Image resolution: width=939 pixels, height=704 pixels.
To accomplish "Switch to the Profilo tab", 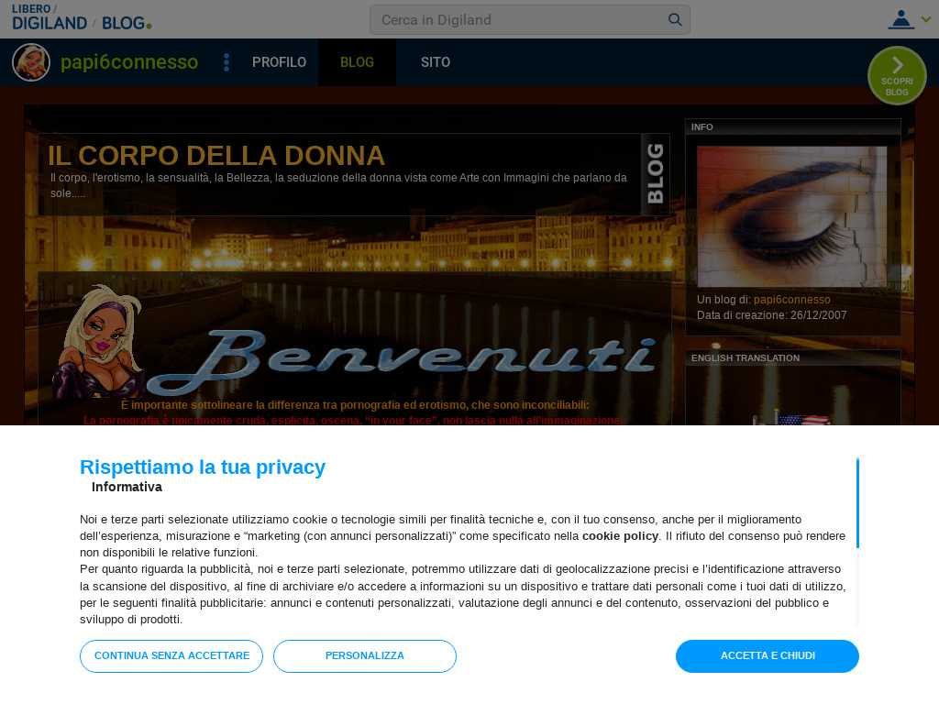I will tap(279, 62).
